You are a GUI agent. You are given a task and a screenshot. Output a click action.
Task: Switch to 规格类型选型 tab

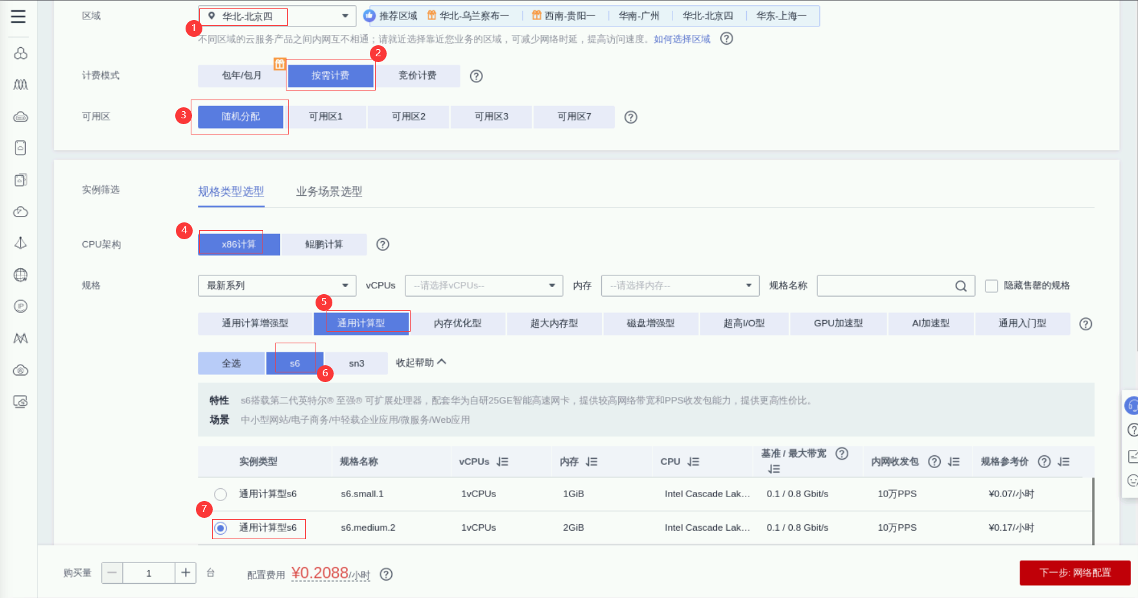click(x=231, y=191)
